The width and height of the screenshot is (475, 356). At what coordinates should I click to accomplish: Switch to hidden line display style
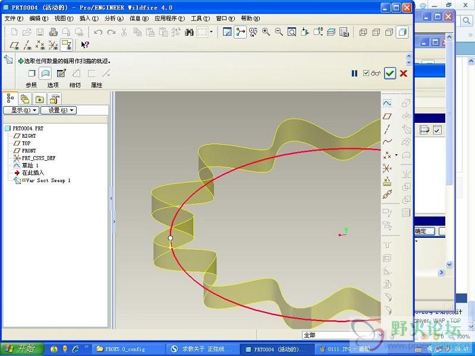coord(376,32)
